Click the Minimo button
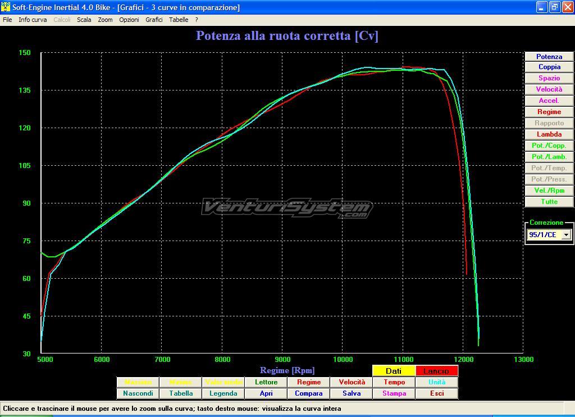 coord(180,382)
